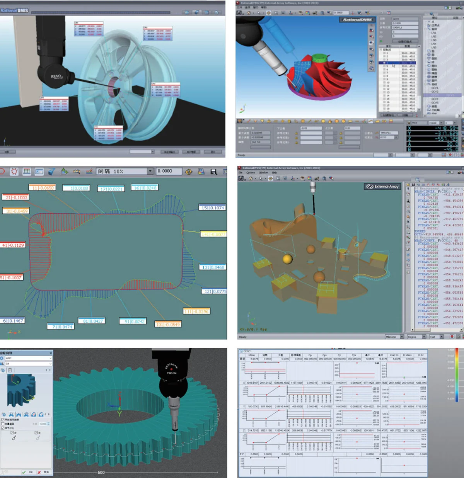Click the magnifier zoom icon in deviation toolbar
This screenshot has height=478, width=464.
[x=77, y=171]
